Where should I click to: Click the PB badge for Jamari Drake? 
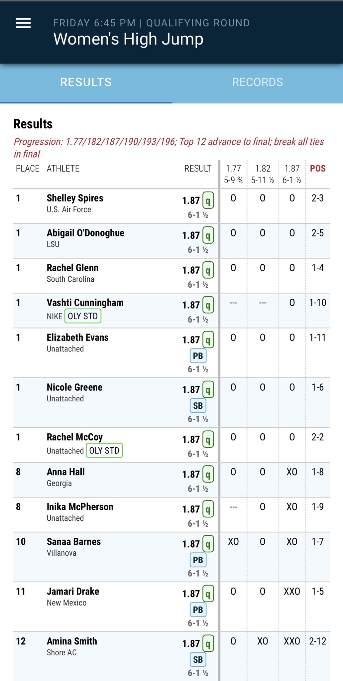[x=198, y=610]
